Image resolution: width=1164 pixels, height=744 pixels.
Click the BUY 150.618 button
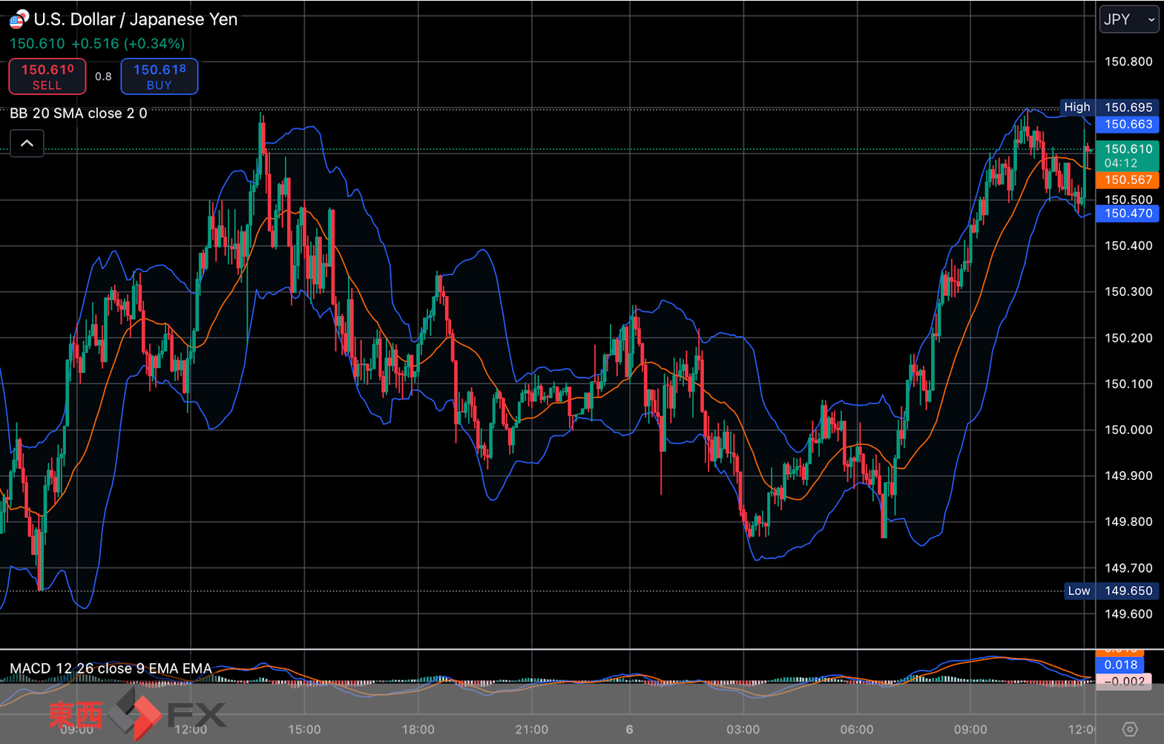coord(160,76)
